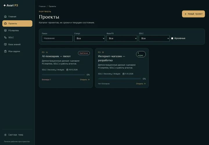
Task: Click the clipboard icon beside Мои задачи
Action: (x=5, y=51)
